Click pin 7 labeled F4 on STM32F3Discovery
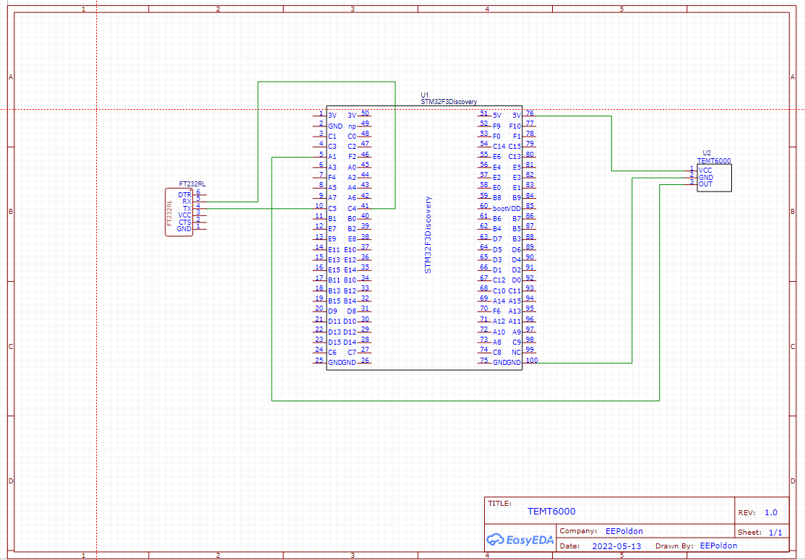 click(320, 177)
